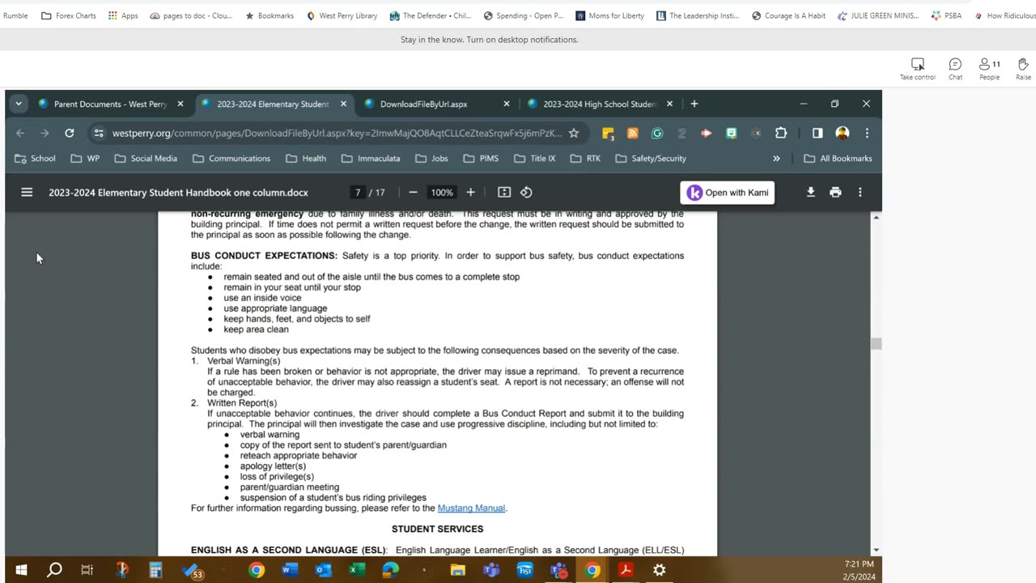Open Outlook from the taskbar
Image resolution: width=1036 pixels, height=583 pixels.
tap(324, 570)
